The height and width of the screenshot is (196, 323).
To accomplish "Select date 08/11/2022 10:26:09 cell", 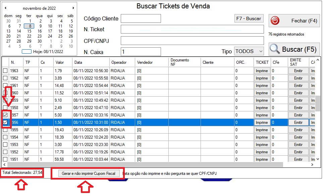I will click(x=91, y=130).
